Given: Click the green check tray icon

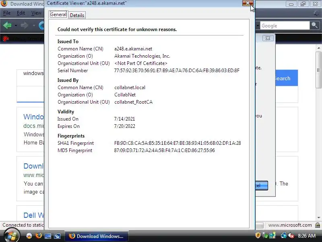Looking at the screenshot, I should point(265,236).
